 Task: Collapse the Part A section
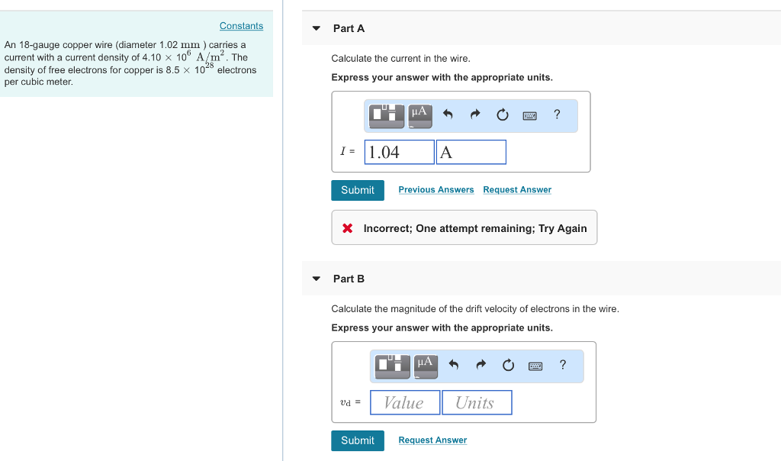click(x=317, y=28)
